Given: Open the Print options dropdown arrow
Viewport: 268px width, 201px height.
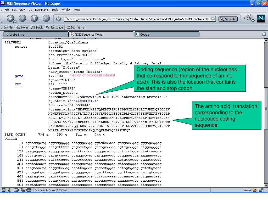Looking at the screenshot, I should pos(253,20).
